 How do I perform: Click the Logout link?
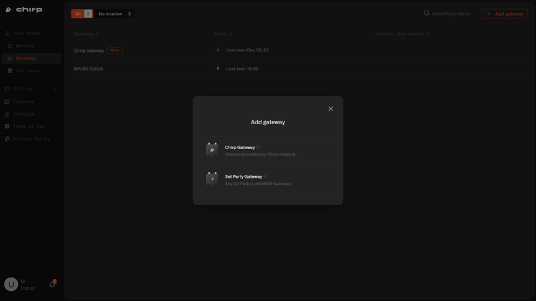(28, 287)
